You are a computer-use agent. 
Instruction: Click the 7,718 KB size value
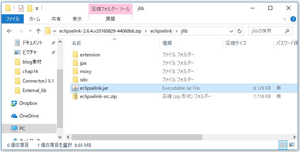pyautogui.click(x=262, y=96)
